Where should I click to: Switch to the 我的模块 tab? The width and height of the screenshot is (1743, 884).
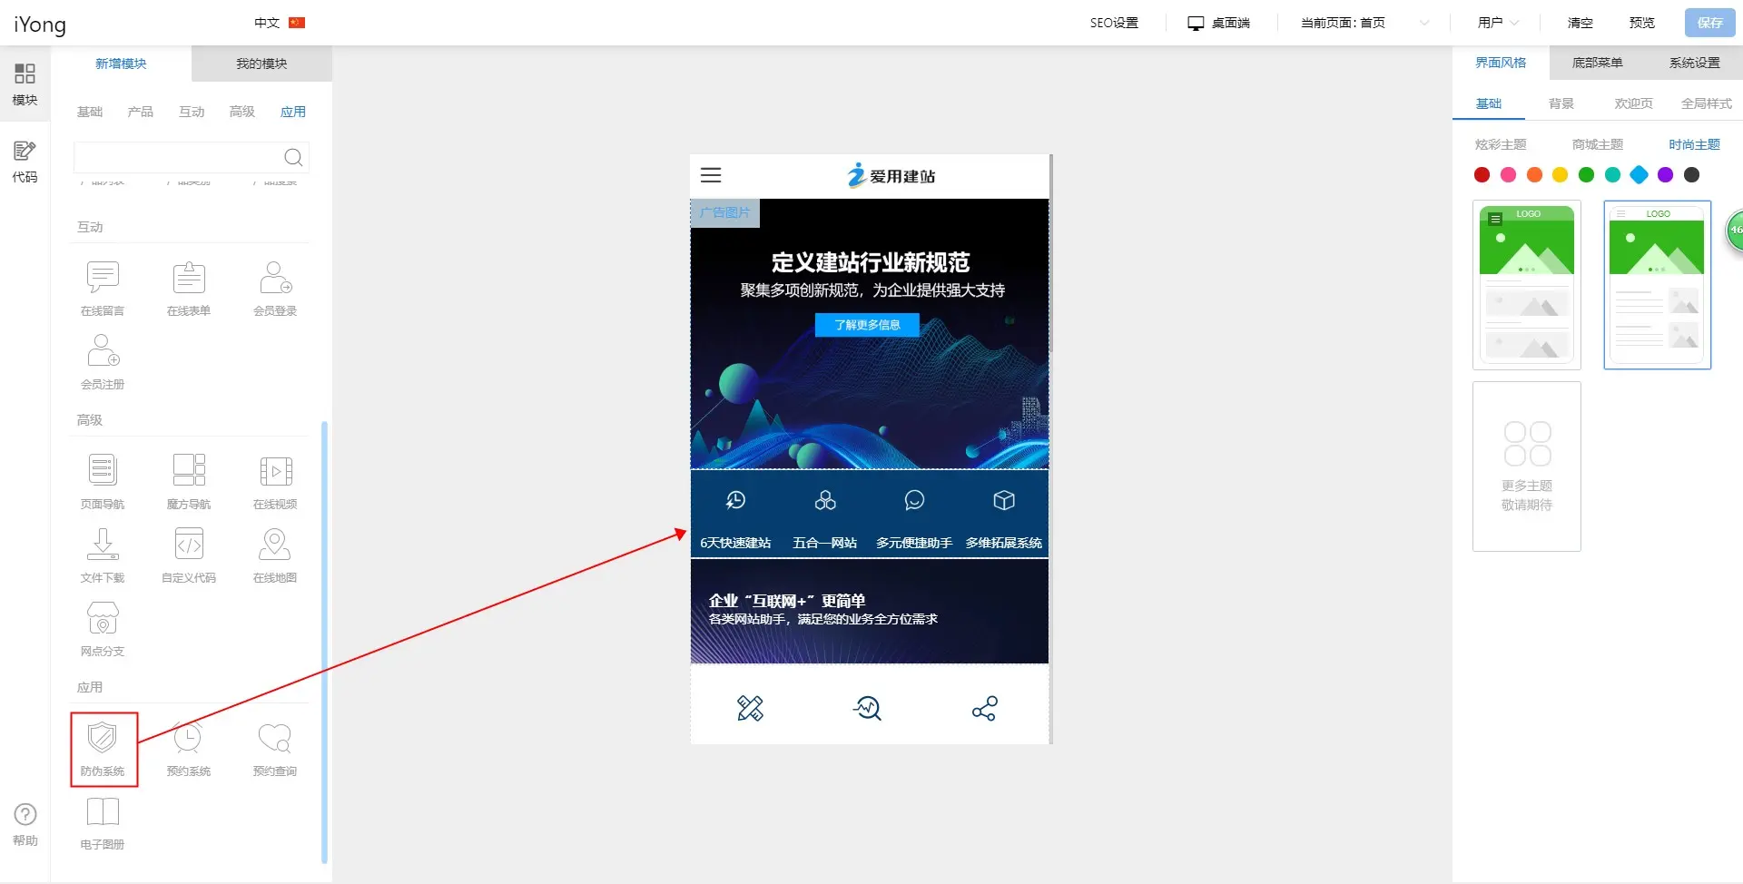click(x=261, y=64)
